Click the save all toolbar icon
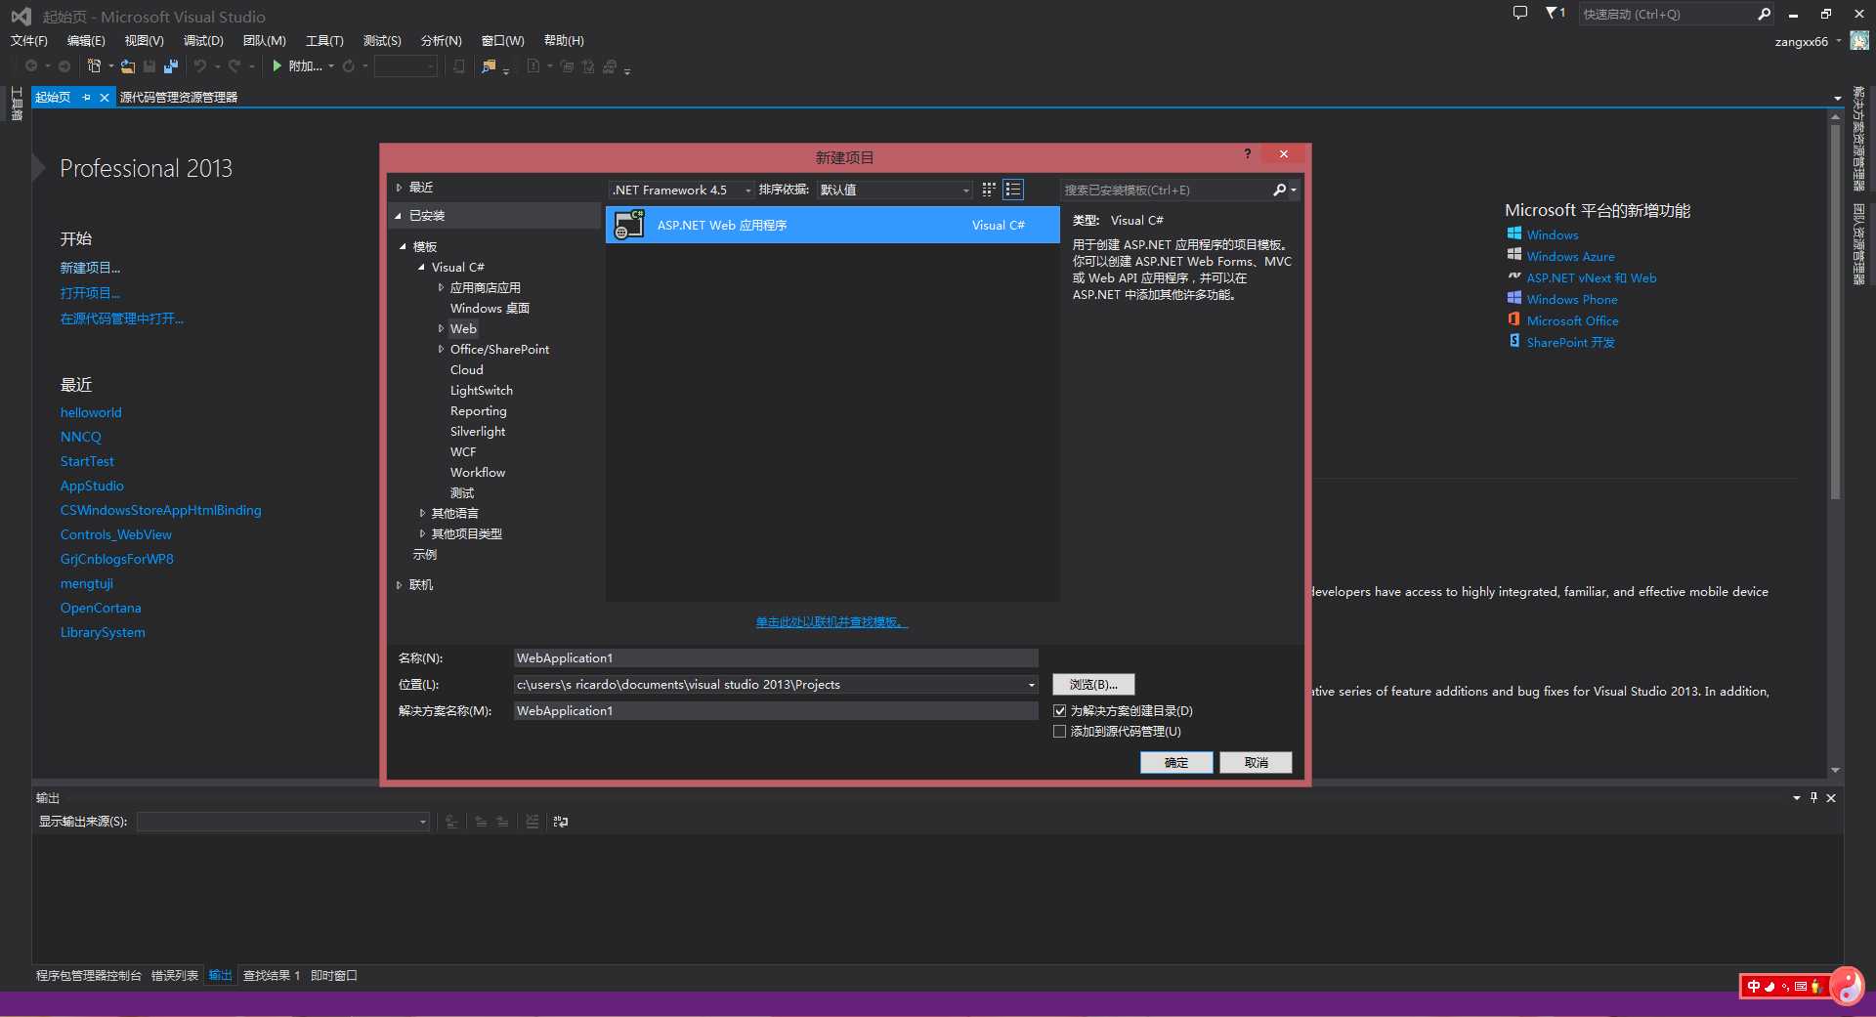Viewport: 1876px width, 1017px height. [x=171, y=66]
